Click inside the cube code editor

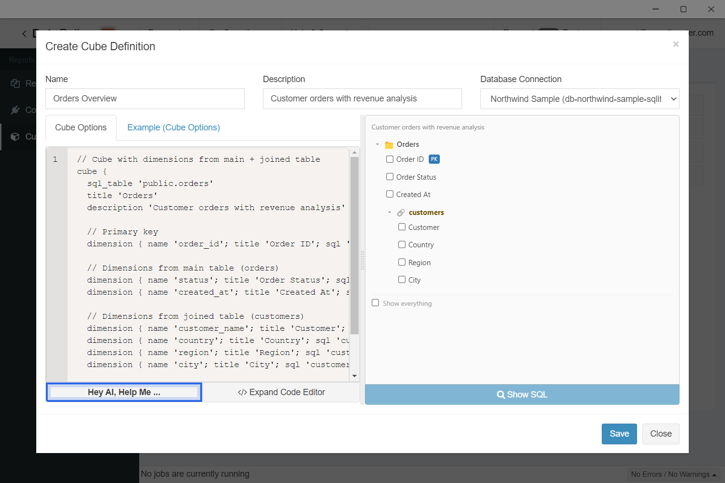(209, 264)
